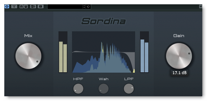Toggle the plugin power/activate button
Screen dimensions: 210x104
pyautogui.click(x=7, y=6)
